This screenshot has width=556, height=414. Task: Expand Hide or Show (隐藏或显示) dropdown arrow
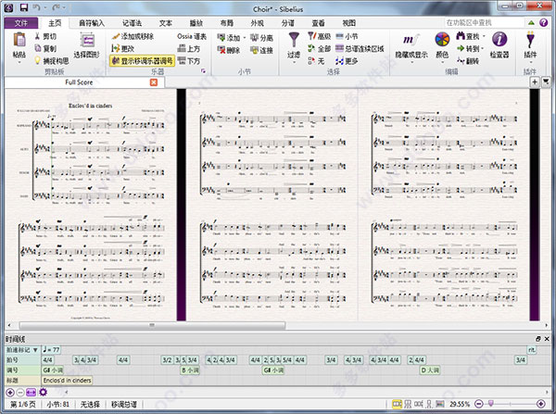click(411, 62)
